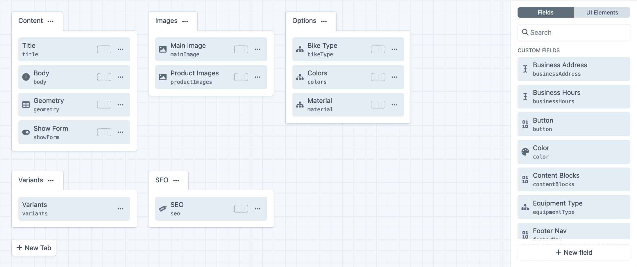Click the text cursor icon on Business Address
The height and width of the screenshot is (267, 637).
525,69
